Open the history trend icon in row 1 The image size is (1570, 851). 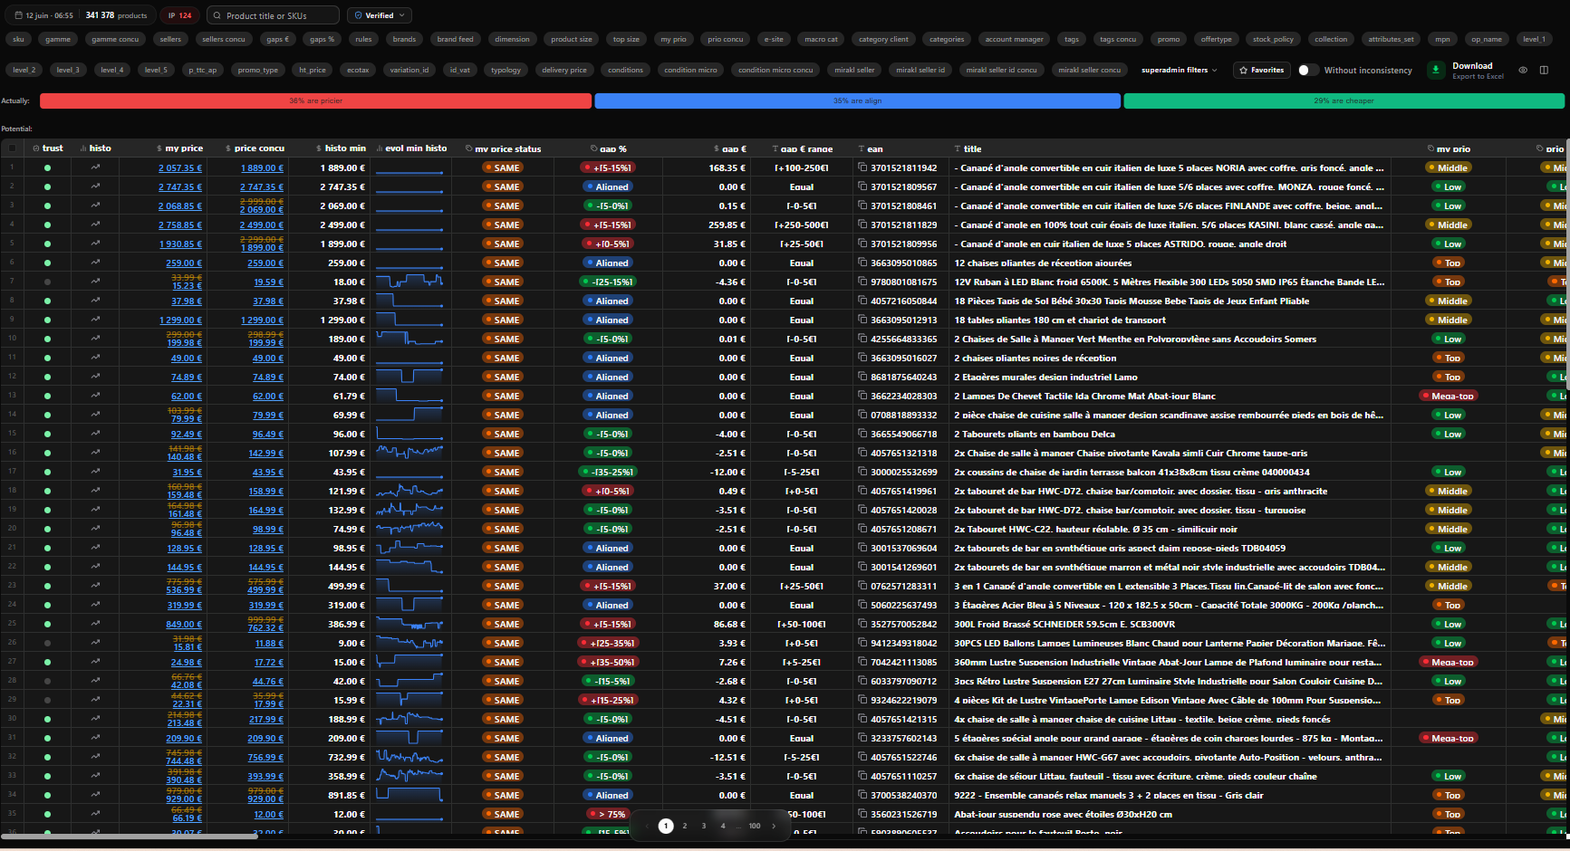[x=95, y=167]
